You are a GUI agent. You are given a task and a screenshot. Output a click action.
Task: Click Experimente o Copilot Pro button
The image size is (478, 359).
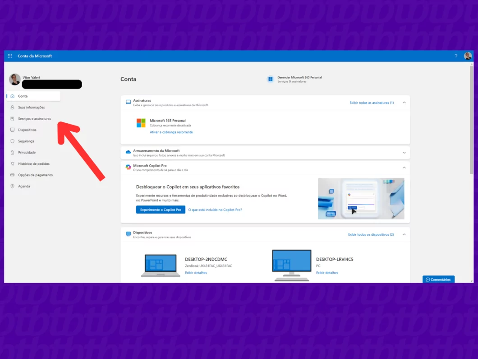[x=161, y=210]
